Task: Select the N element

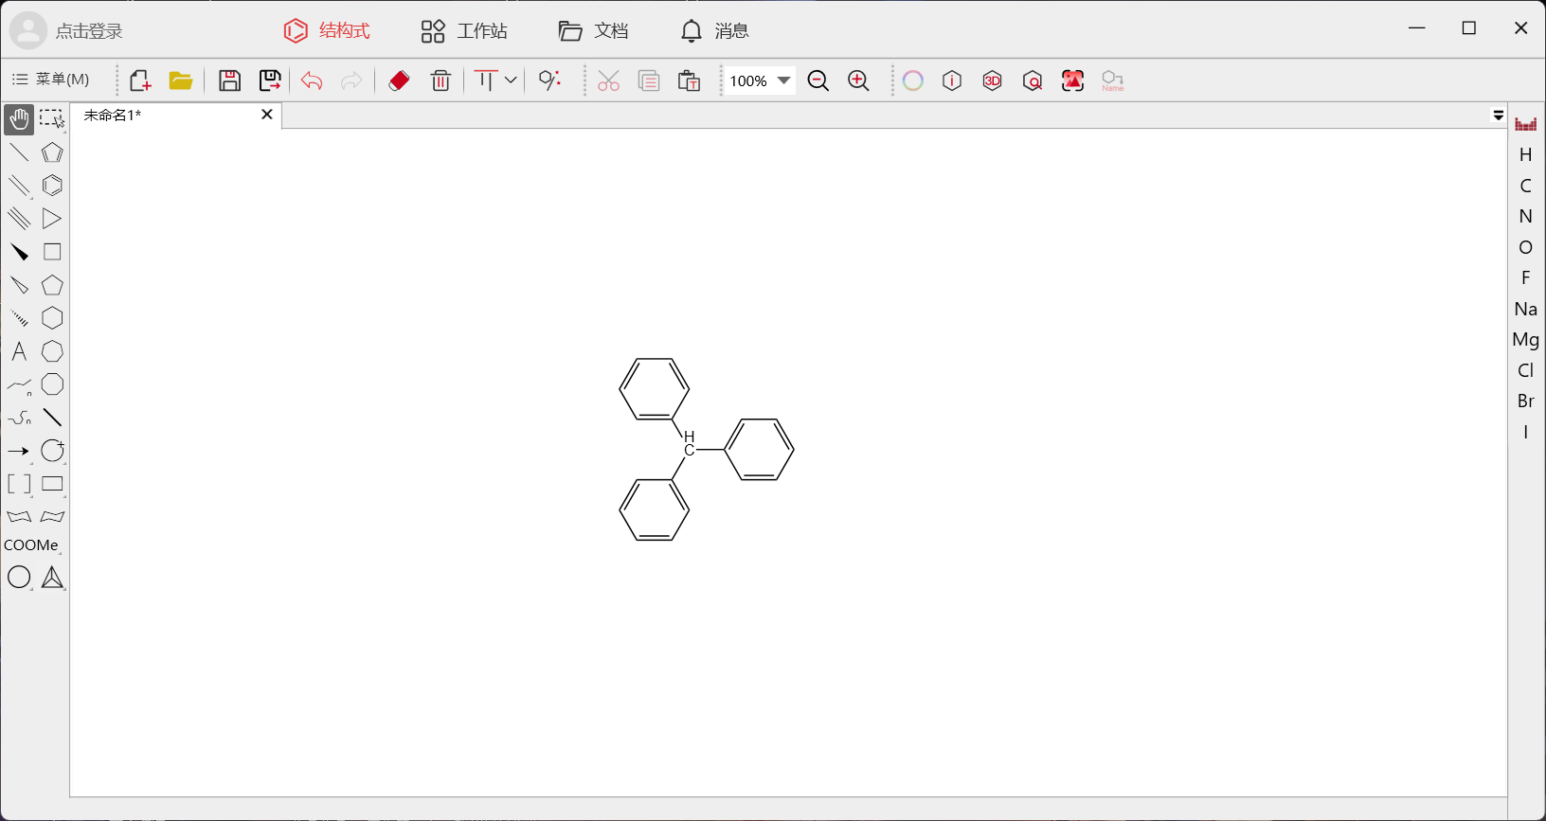Action: click(x=1526, y=216)
